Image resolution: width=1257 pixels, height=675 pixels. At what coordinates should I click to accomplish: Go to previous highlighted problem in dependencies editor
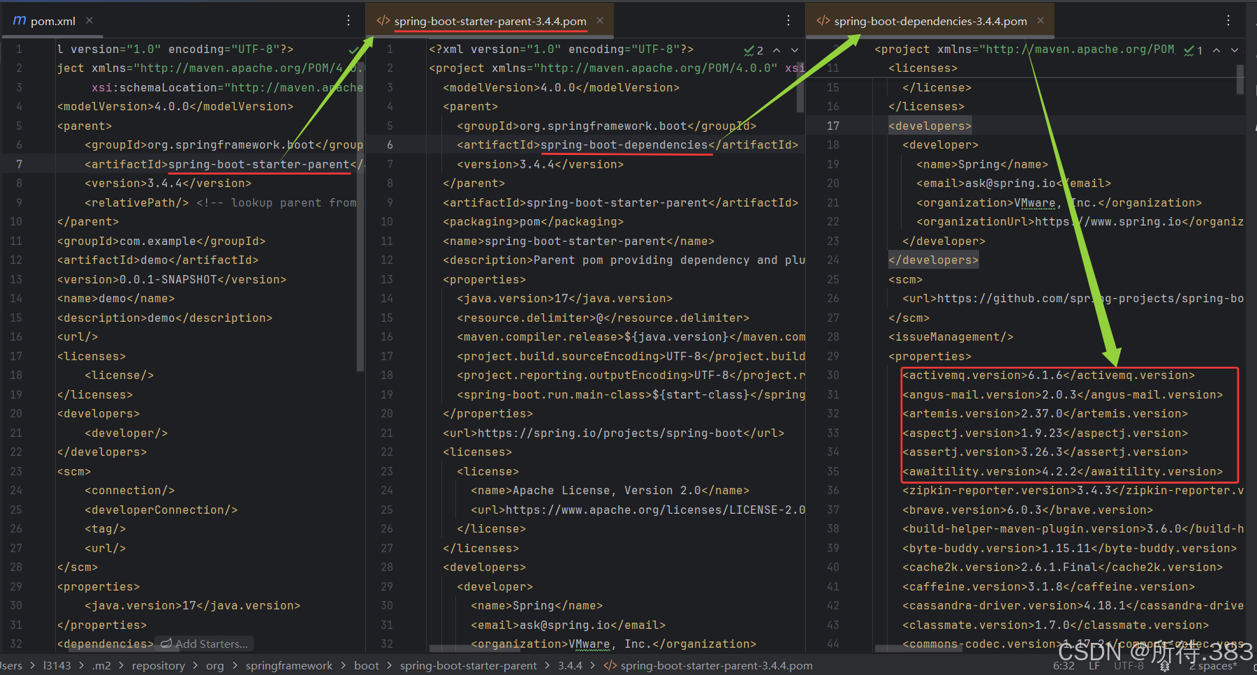tap(1216, 50)
